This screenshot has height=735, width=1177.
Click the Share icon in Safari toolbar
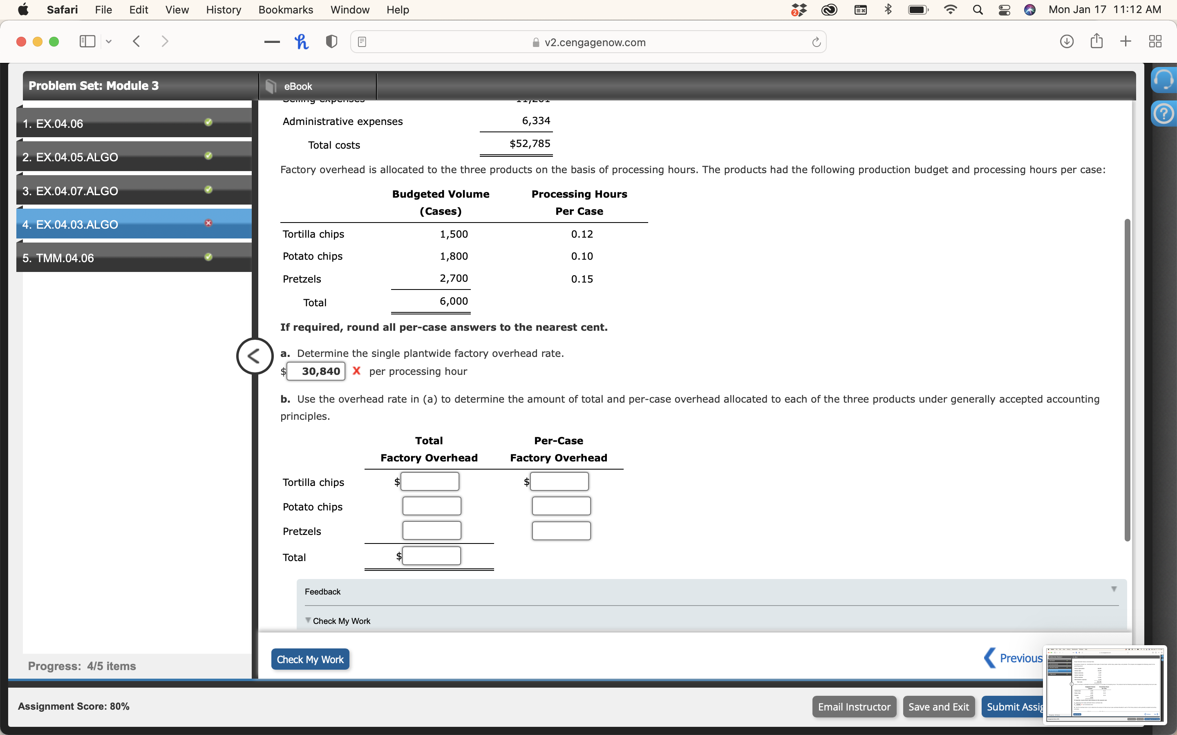1096,42
